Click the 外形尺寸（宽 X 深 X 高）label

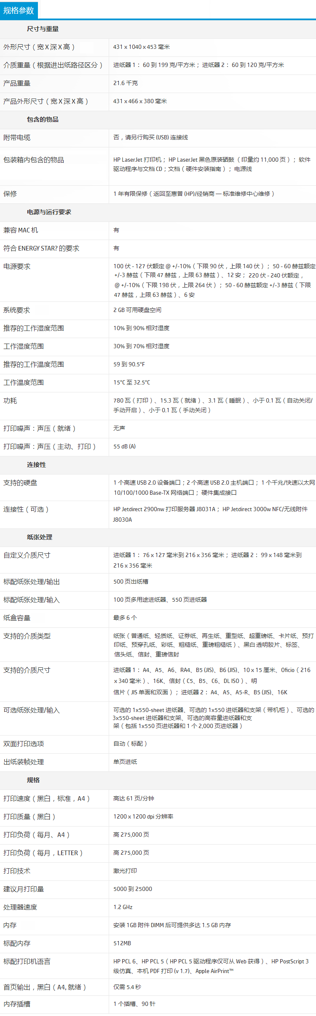point(39,47)
